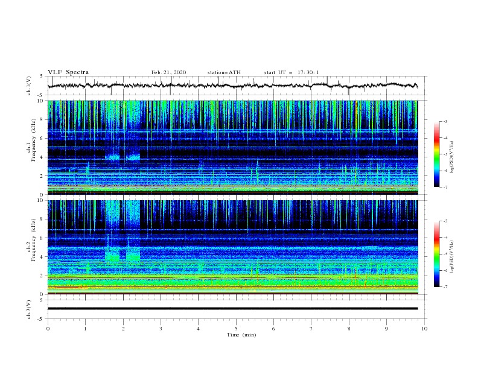
Task: Click the 'VLF Spectra' title text
Action: point(68,72)
